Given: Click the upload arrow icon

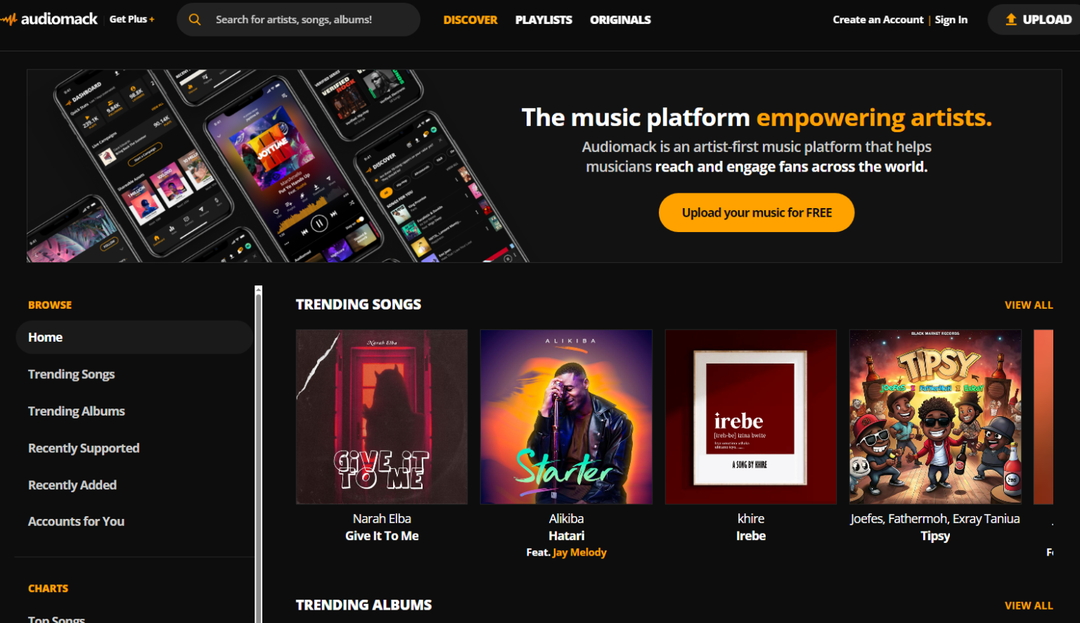Looking at the screenshot, I should (x=1011, y=20).
